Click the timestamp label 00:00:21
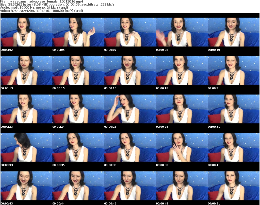This screenshot has width=260, height=205. click(x=214, y=88)
